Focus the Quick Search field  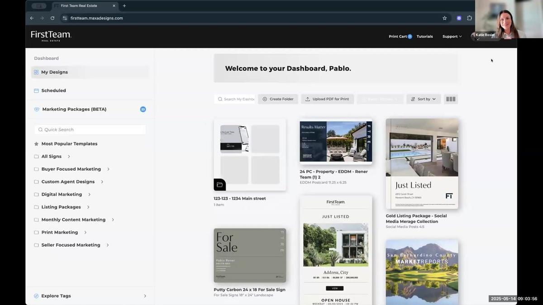click(x=90, y=129)
